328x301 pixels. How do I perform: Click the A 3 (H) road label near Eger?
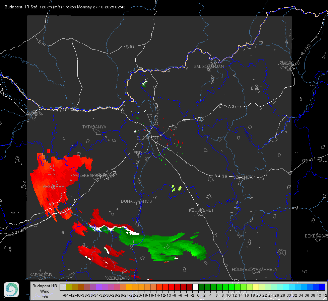coord(234,107)
